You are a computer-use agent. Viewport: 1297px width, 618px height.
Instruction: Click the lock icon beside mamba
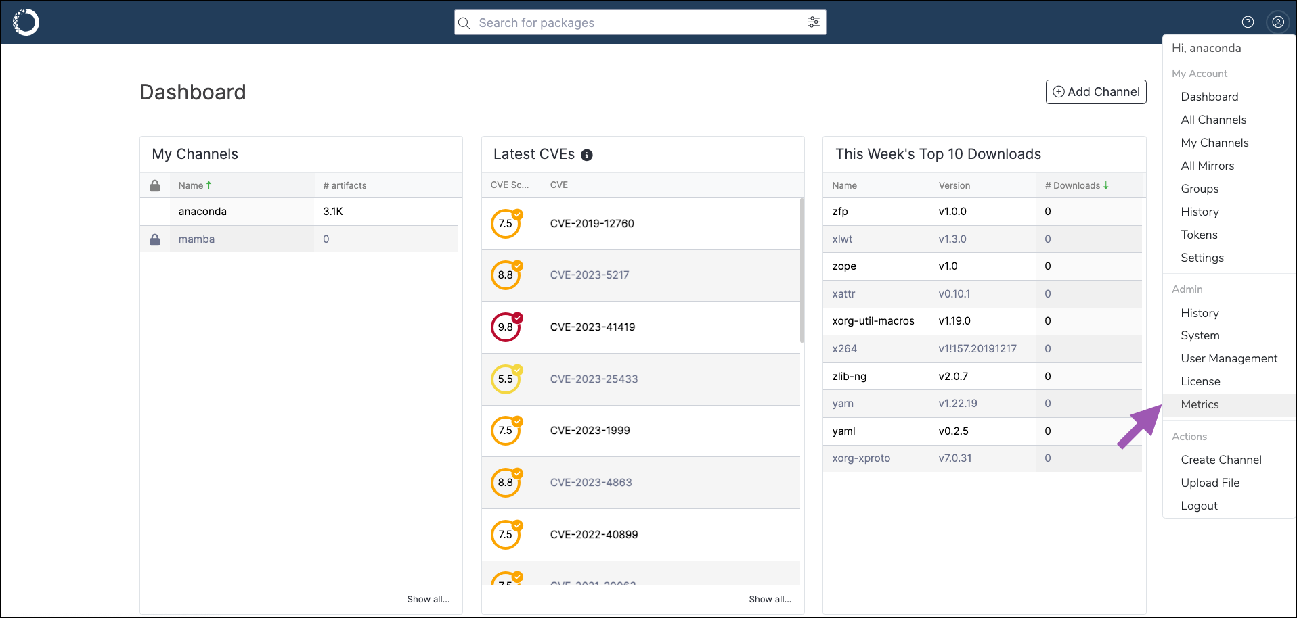point(155,239)
